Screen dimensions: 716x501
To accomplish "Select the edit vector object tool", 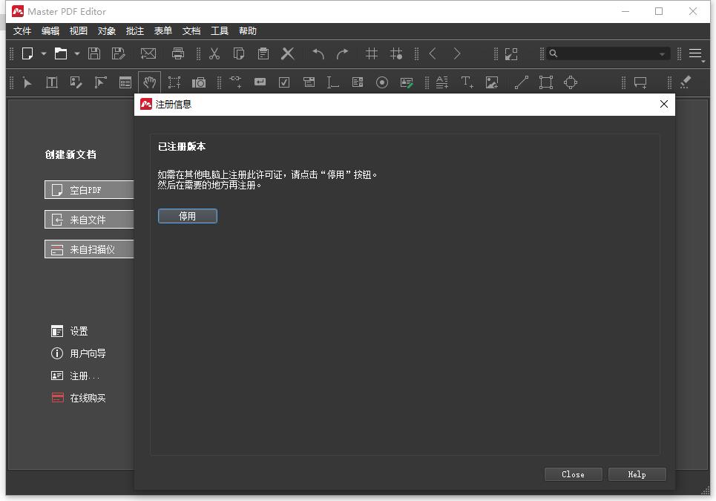I will coord(100,82).
